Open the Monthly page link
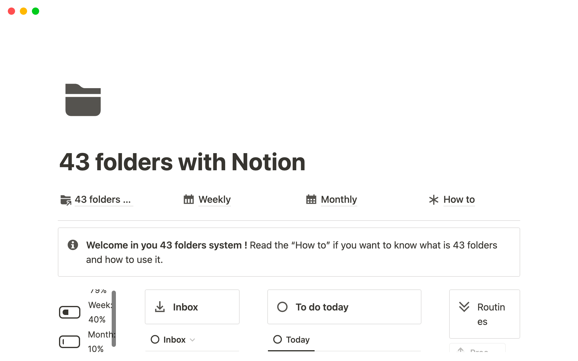The width and height of the screenshot is (578, 361). (339, 199)
